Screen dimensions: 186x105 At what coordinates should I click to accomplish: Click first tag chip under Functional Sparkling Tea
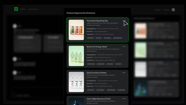90,38
